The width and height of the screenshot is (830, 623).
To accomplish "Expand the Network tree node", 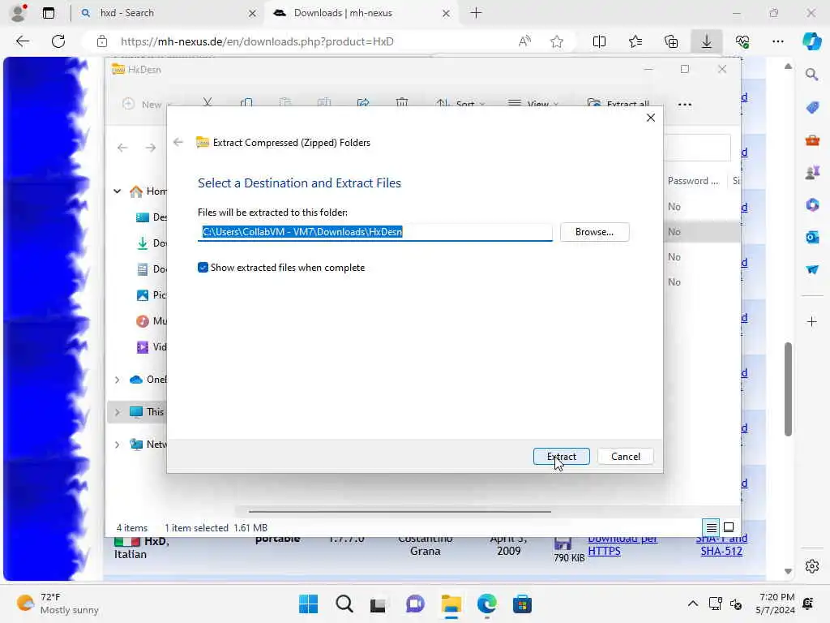I will 117,444.
